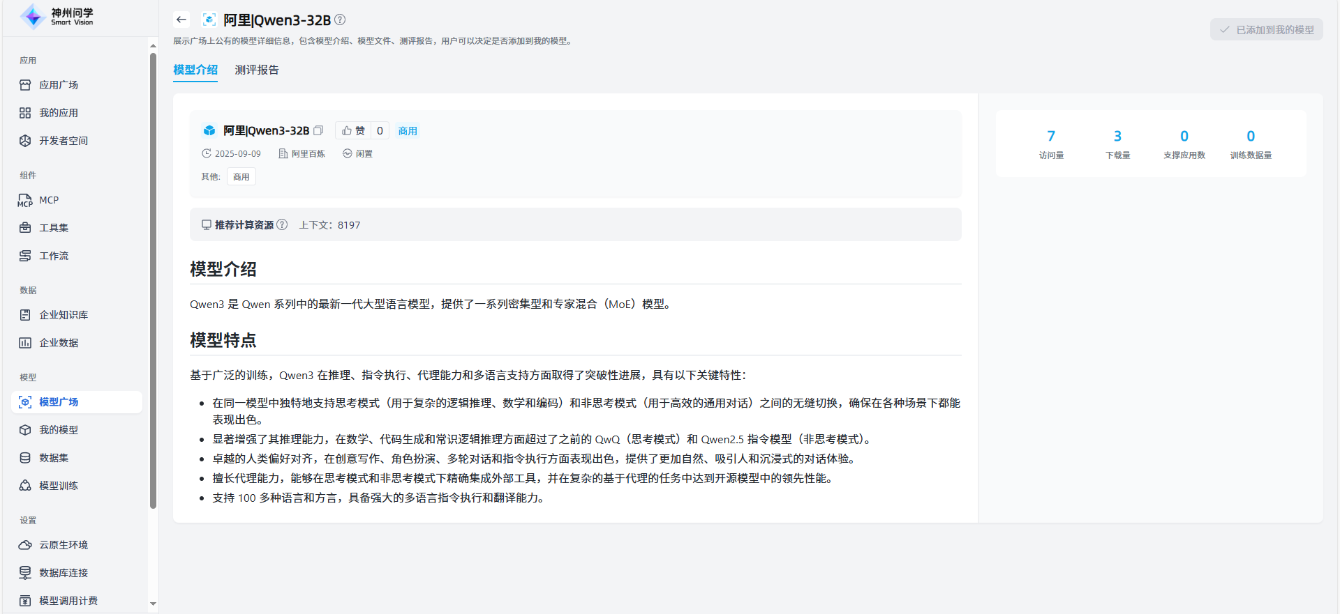
Task: Select the 模型介绍 tab
Action: pyautogui.click(x=195, y=70)
